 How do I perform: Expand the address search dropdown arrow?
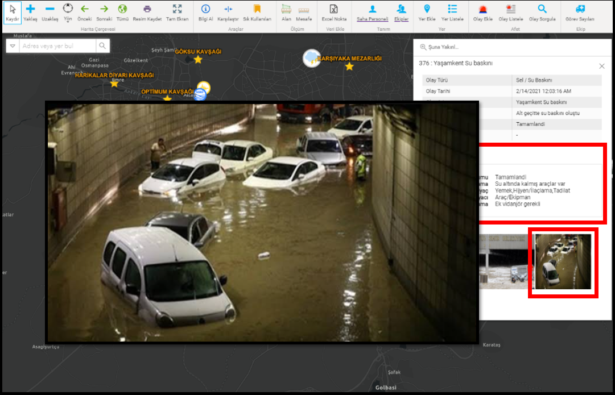click(13, 46)
